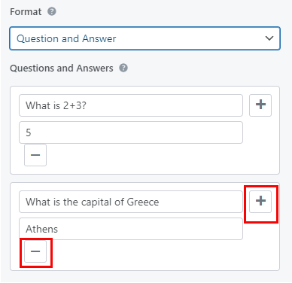
Task: Show help for Questions and Answers
Action: tap(123, 68)
